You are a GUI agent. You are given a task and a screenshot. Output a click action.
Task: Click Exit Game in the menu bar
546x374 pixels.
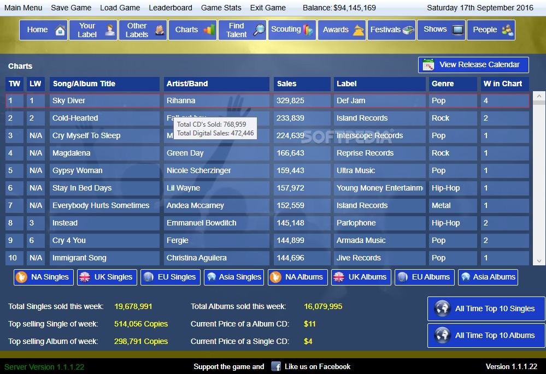coord(268,8)
